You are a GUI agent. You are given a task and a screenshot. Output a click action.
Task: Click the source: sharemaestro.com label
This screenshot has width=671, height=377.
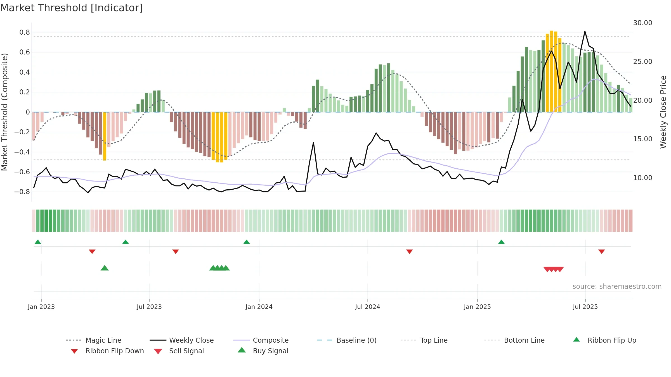point(617,287)
